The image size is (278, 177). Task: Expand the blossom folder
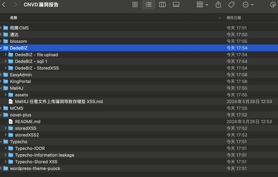tap(1, 41)
